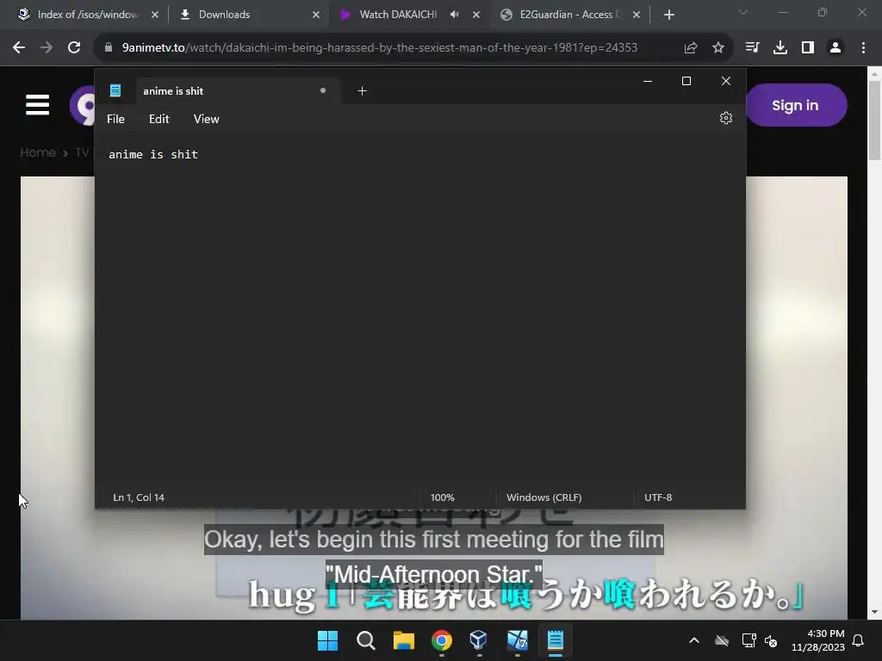Image resolution: width=882 pixels, height=661 pixels.
Task: Click the UTF-8 encoding indicator
Action: (658, 497)
